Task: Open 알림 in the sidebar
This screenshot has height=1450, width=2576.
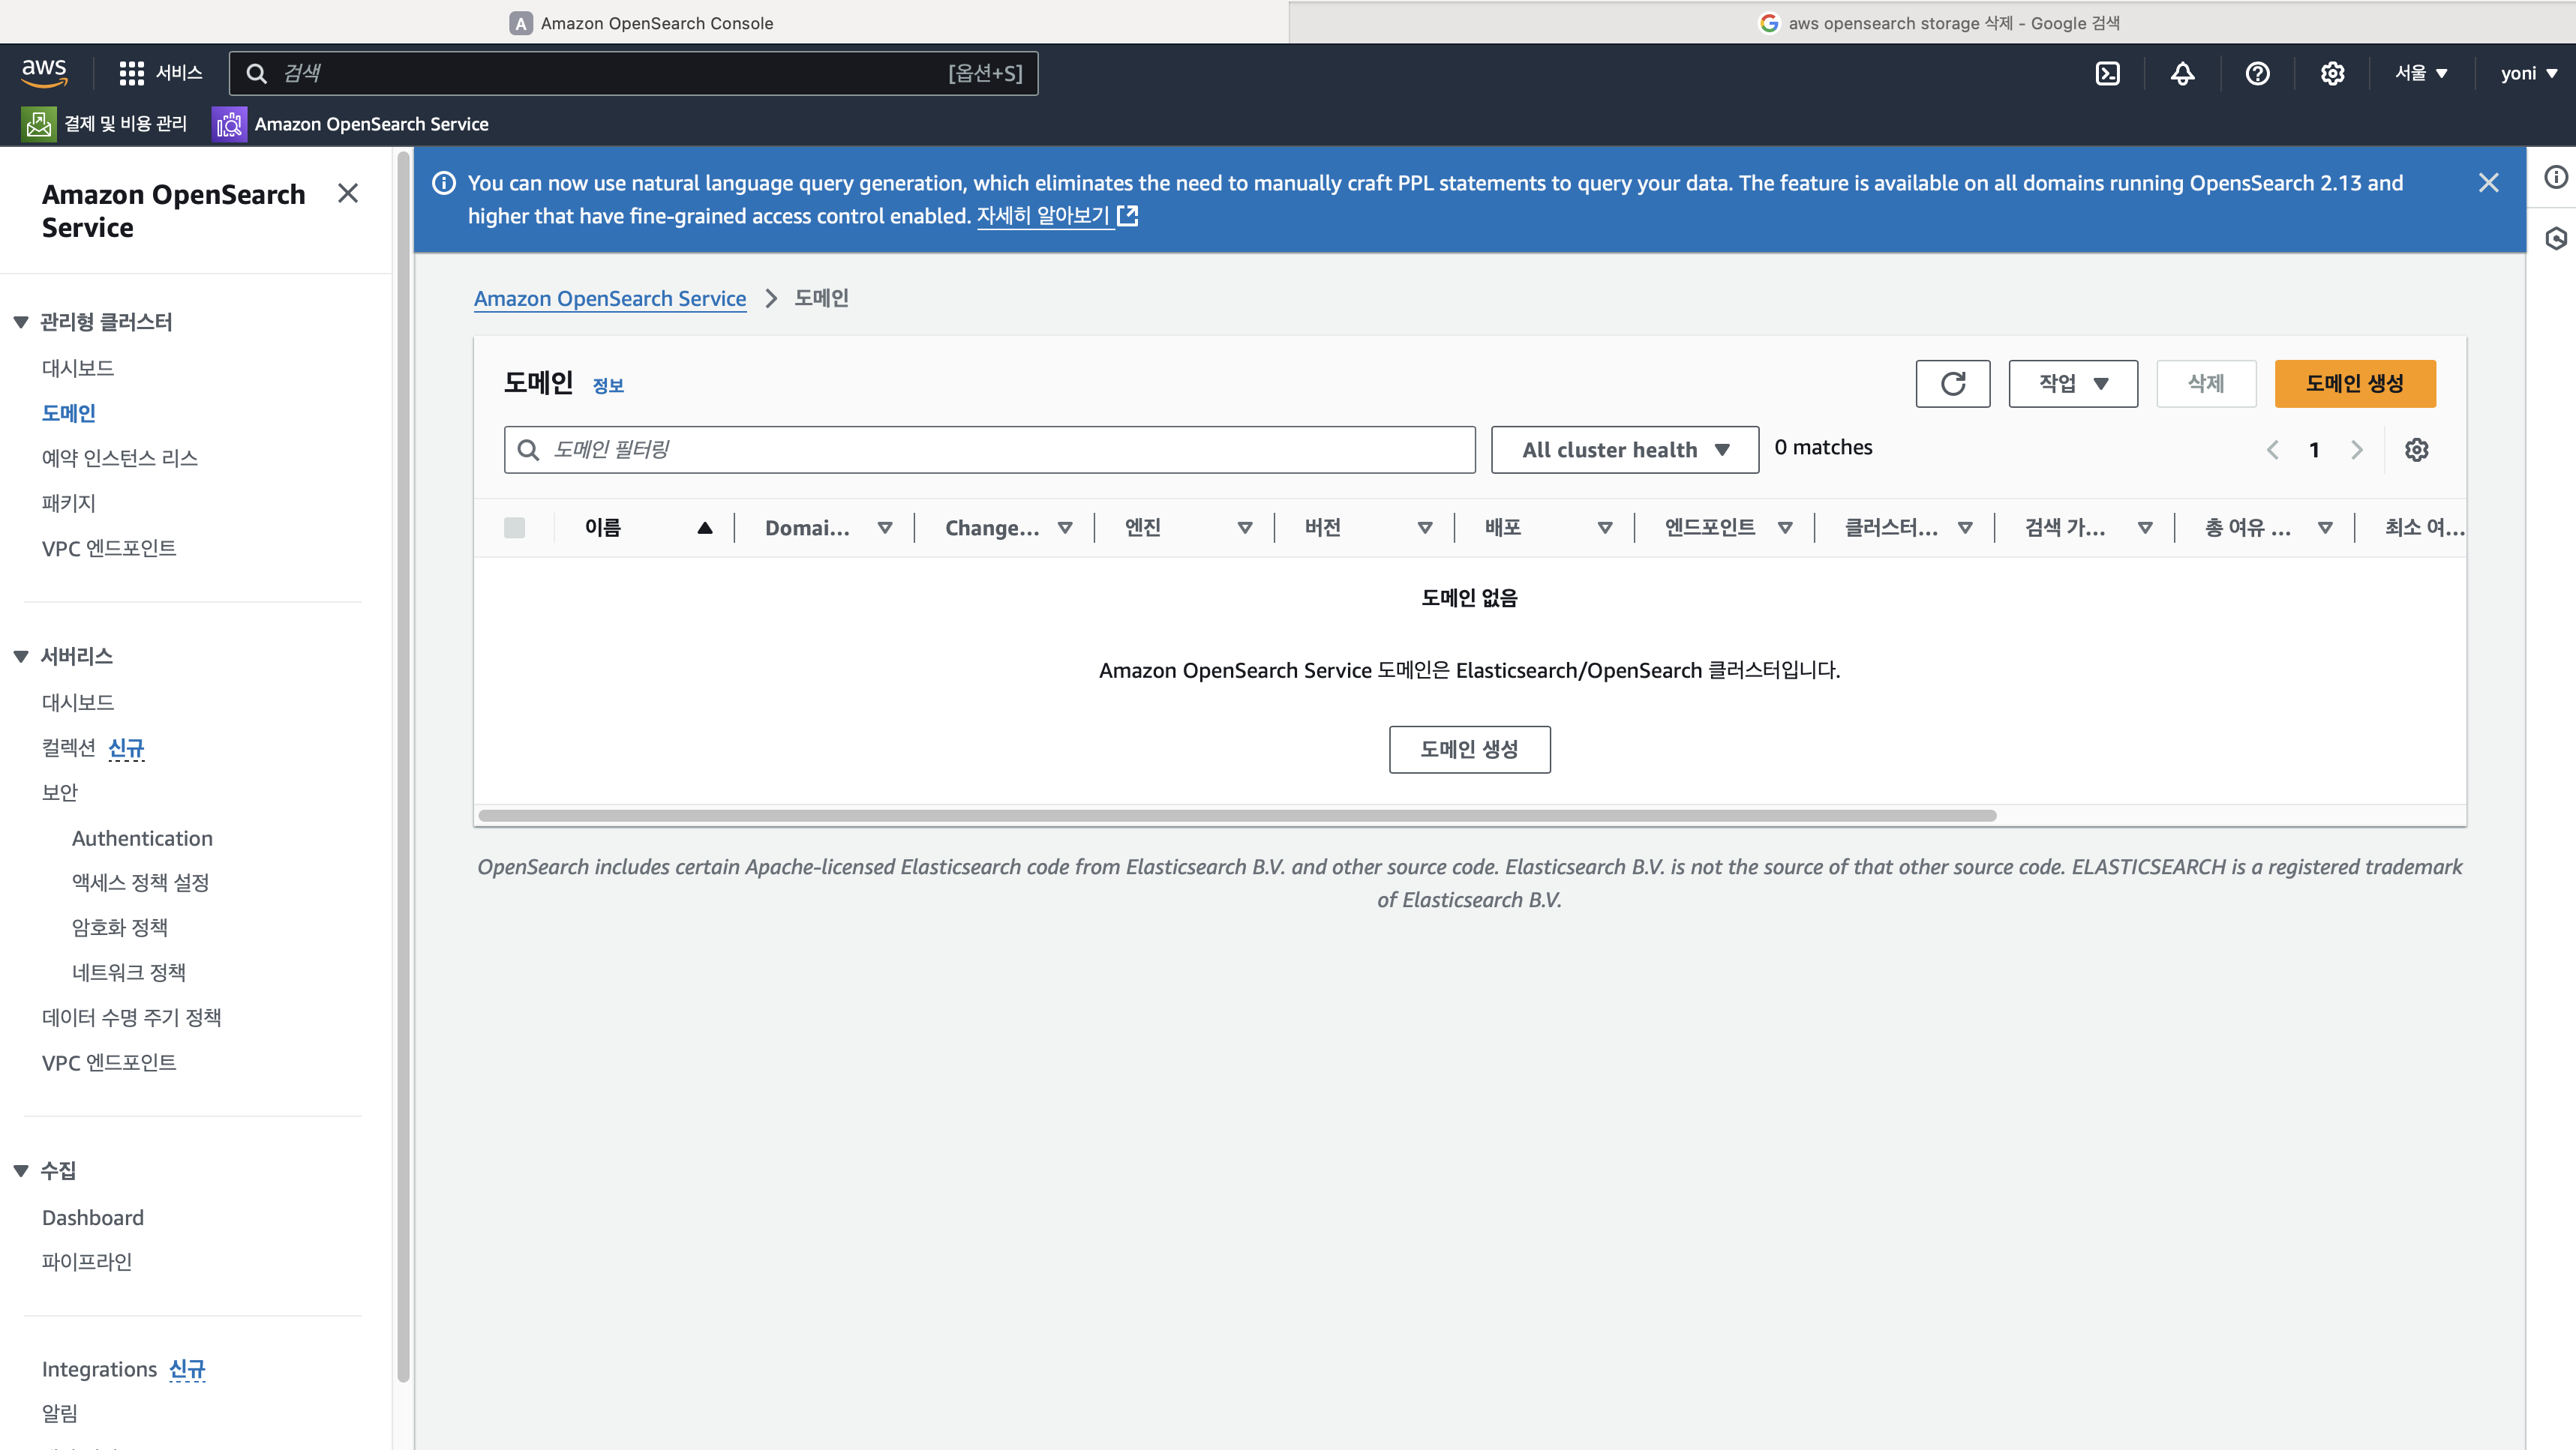Action: coord(60,1413)
